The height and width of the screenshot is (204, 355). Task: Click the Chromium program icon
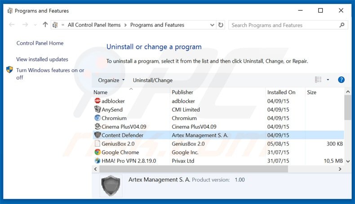pos(98,118)
